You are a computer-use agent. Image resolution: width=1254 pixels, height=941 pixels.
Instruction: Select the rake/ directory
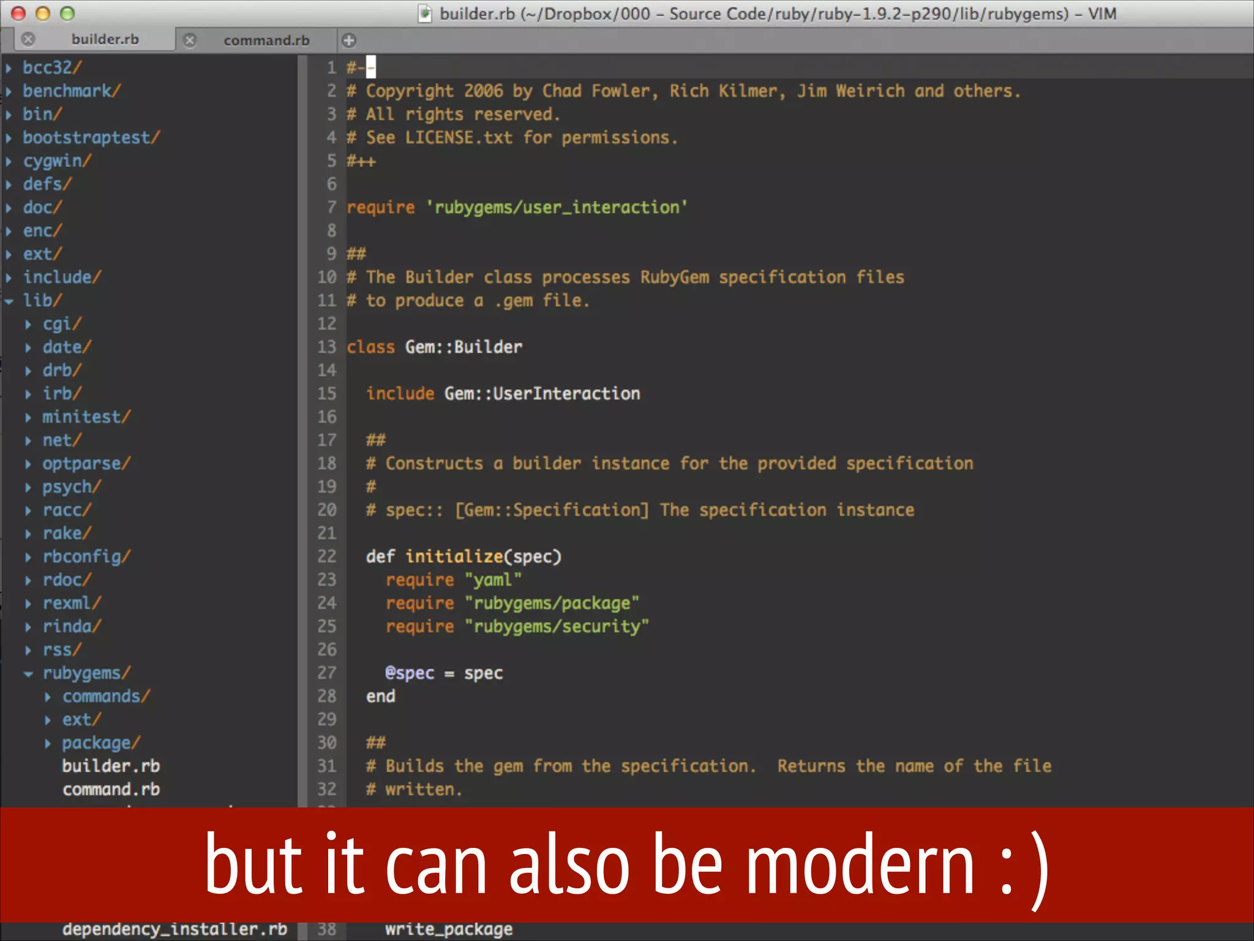click(67, 533)
